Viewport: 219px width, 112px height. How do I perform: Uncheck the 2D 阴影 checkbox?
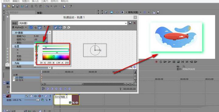coord(14,77)
